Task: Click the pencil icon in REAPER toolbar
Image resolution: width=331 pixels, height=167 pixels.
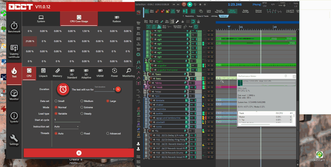Action: pos(162,21)
